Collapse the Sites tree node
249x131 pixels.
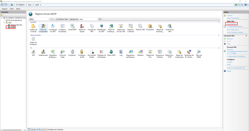tap(4, 23)
